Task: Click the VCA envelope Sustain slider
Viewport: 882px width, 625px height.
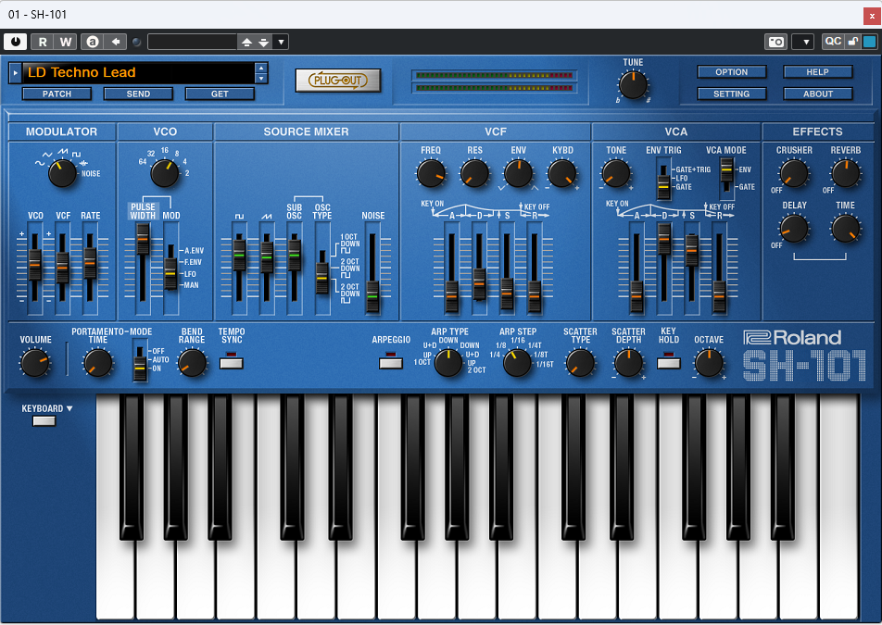Action: tap(692, 269)
